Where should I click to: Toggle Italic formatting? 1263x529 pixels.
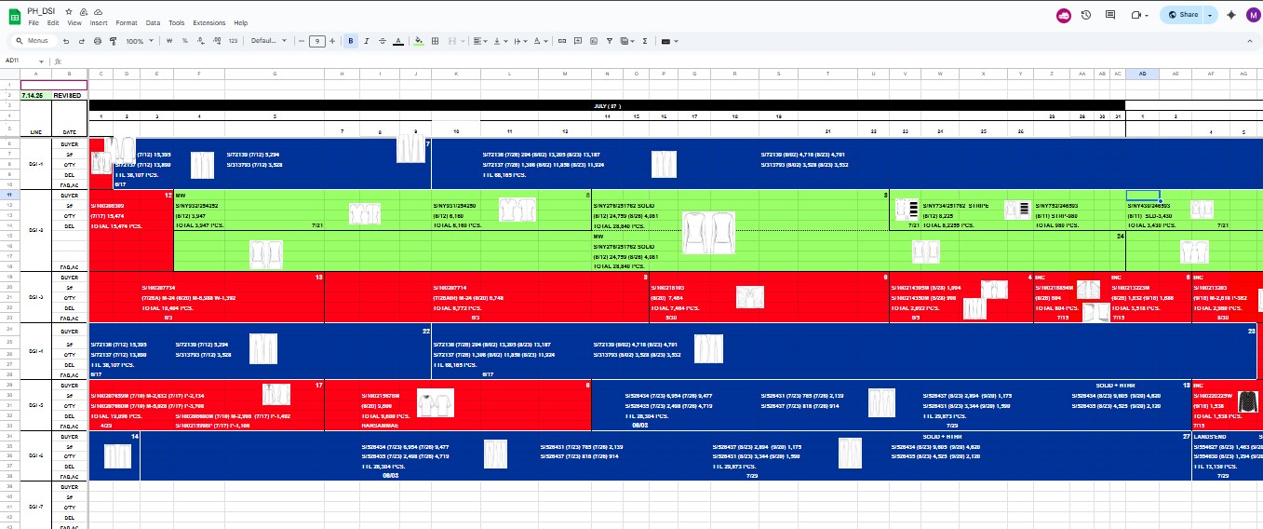pyautogui.click(x=367, y=41)
